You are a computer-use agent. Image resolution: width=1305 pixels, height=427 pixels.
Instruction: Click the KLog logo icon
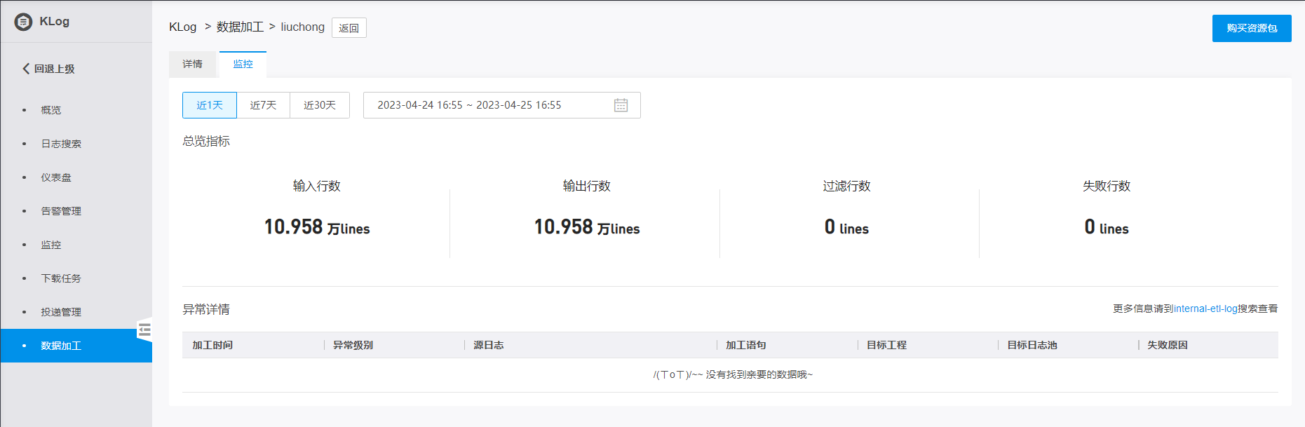tap(23, 22)
